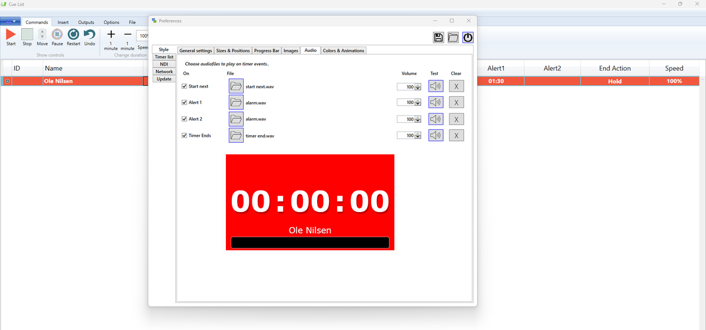
Task: Click the Alert1 column header
Action: tap(497, 68)
